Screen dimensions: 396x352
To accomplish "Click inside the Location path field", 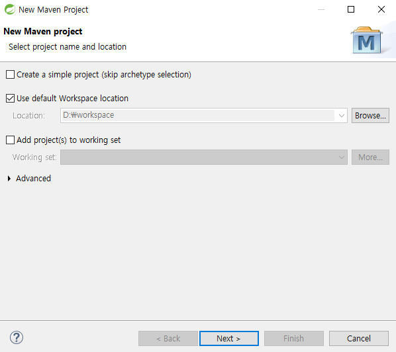I will pos(198,116).
